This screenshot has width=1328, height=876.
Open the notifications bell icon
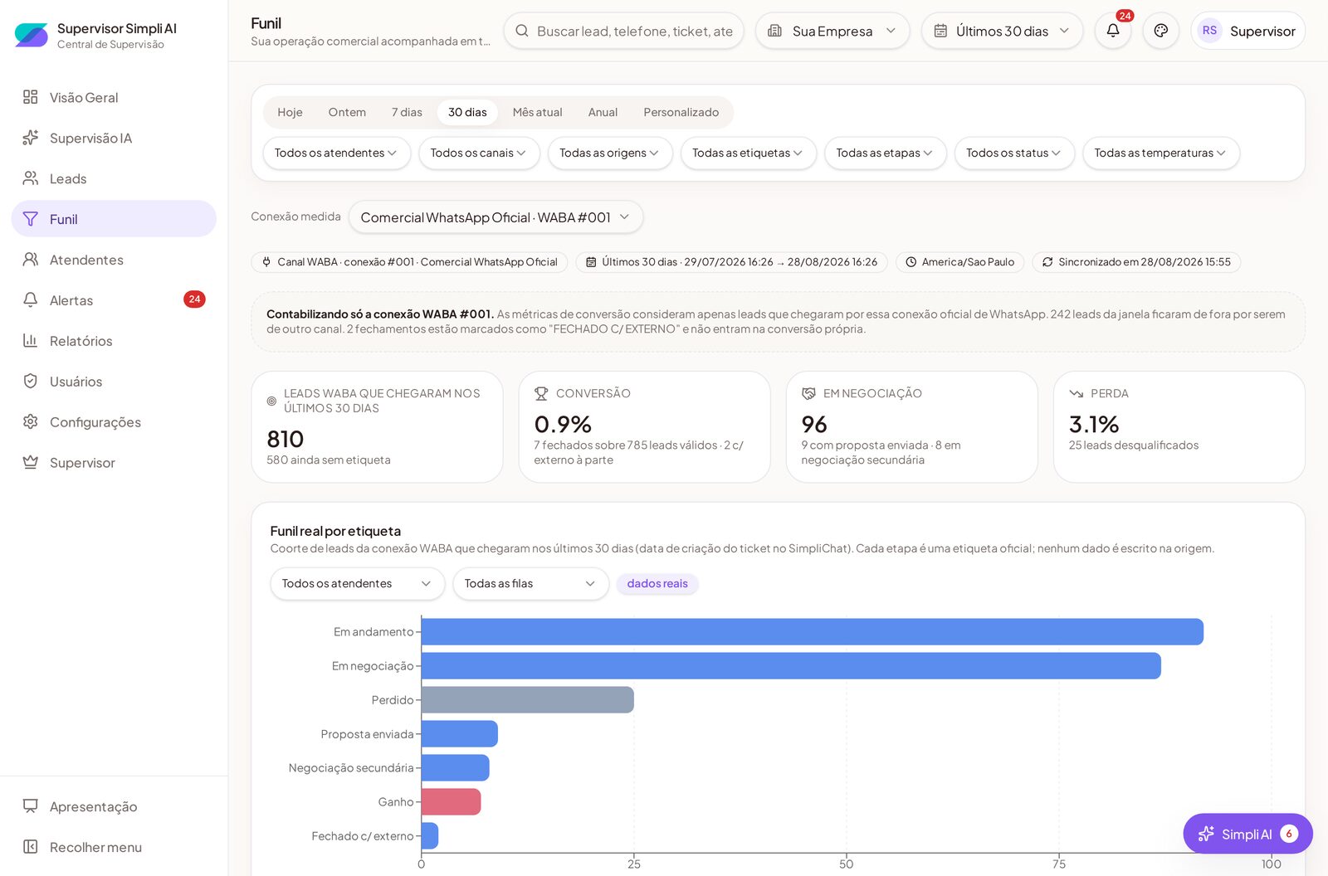[1112, 31]
